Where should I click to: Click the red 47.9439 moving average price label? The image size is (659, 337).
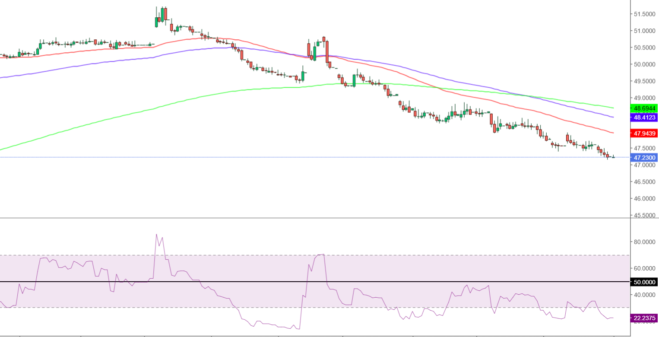(644, 134)
